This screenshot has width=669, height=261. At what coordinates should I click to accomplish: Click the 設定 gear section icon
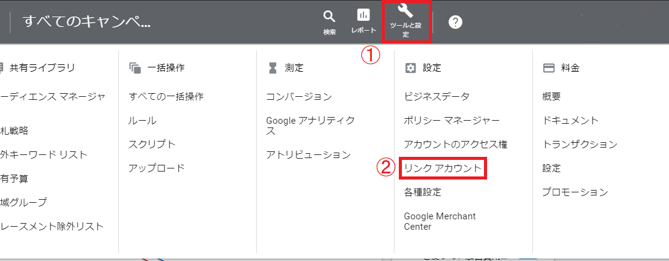[x=410, y=68]
